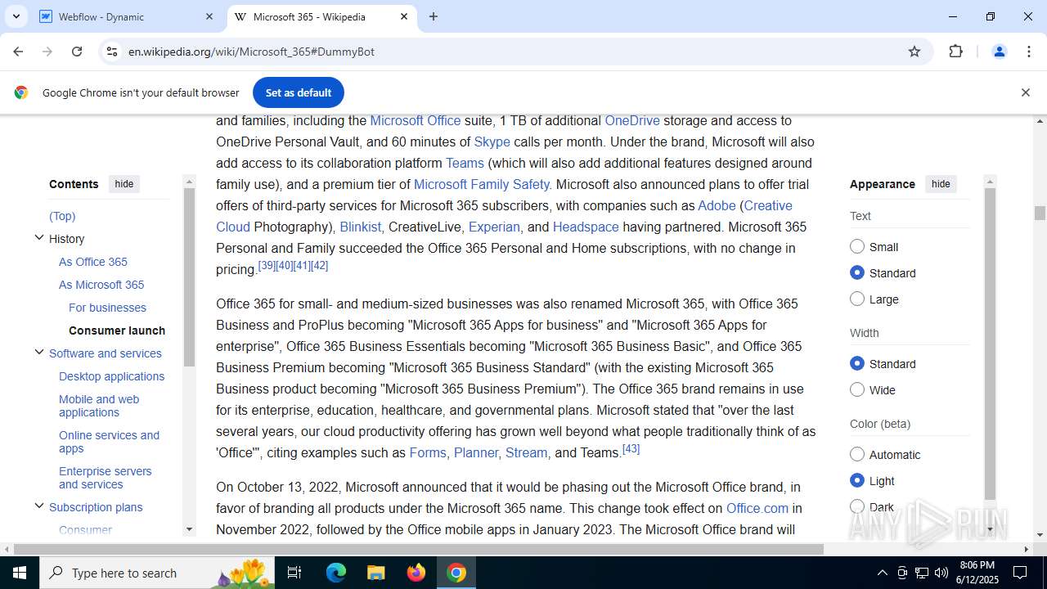
Task: Select Standard width option
Action: (857, 363)
